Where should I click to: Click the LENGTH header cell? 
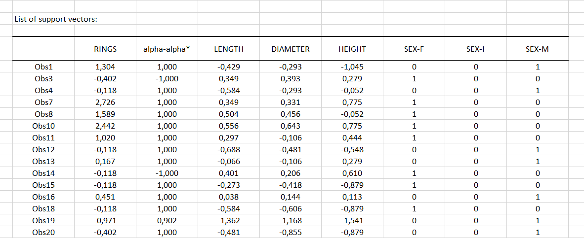(228, 49)
